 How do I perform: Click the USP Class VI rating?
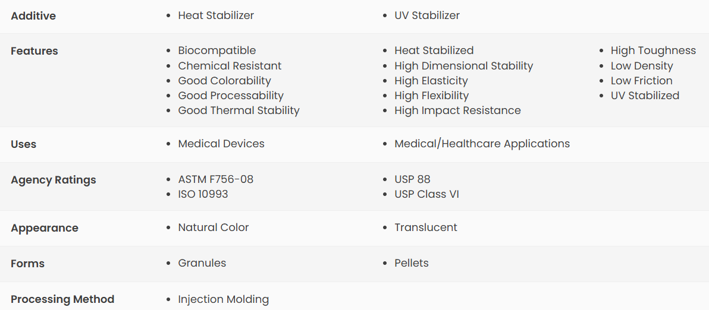(x=427, y=194)
